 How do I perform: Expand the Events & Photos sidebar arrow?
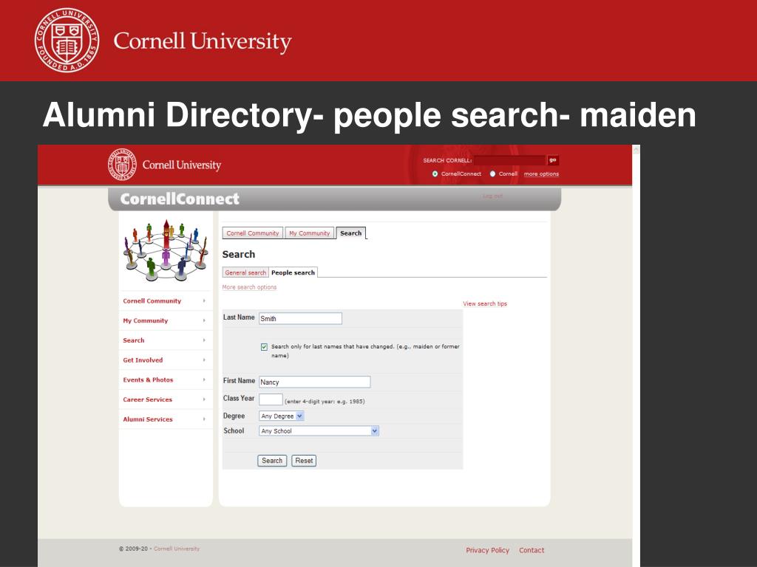pyautogui.click(x=204, y=380)
